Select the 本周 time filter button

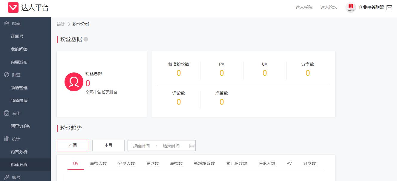pyautogui.click(x=73, y=146)
